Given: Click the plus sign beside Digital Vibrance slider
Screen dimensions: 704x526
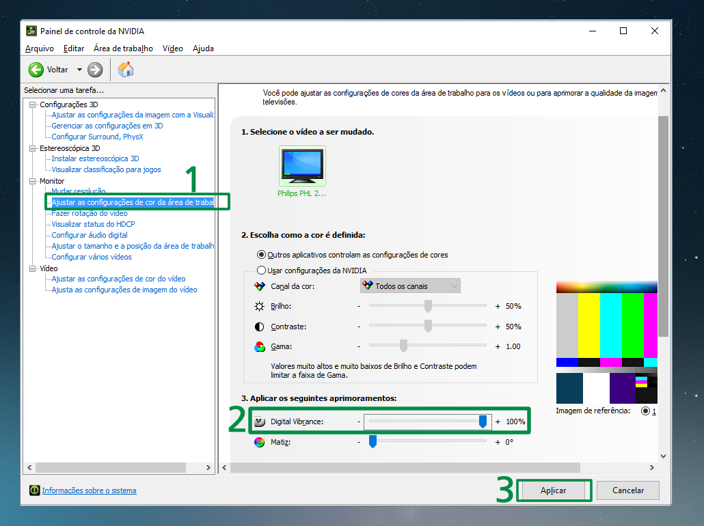Looking at the screenshot, I should tap(498, 421).
